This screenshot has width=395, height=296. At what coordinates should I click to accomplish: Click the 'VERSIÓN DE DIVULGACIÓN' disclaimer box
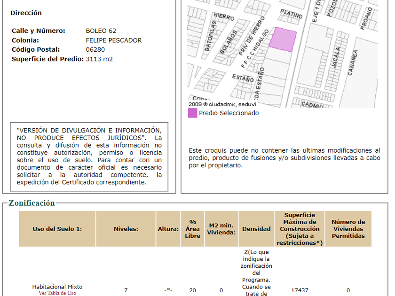click(89, 156)
